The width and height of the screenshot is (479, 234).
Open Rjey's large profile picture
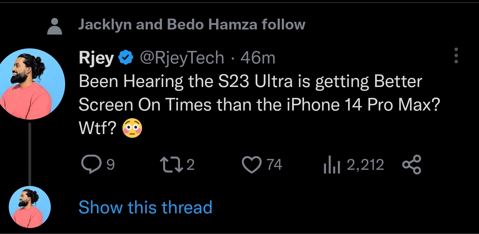(33, 84)
